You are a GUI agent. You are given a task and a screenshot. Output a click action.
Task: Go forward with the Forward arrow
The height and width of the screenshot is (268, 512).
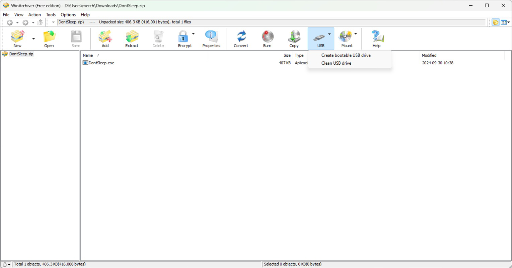pyautogui.click(x=25, y=22)
